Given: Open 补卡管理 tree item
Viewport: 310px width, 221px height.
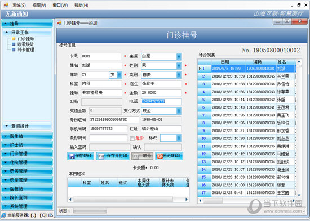Looking at the screenshot, I should pyautogui.click(x=26, y=49).
